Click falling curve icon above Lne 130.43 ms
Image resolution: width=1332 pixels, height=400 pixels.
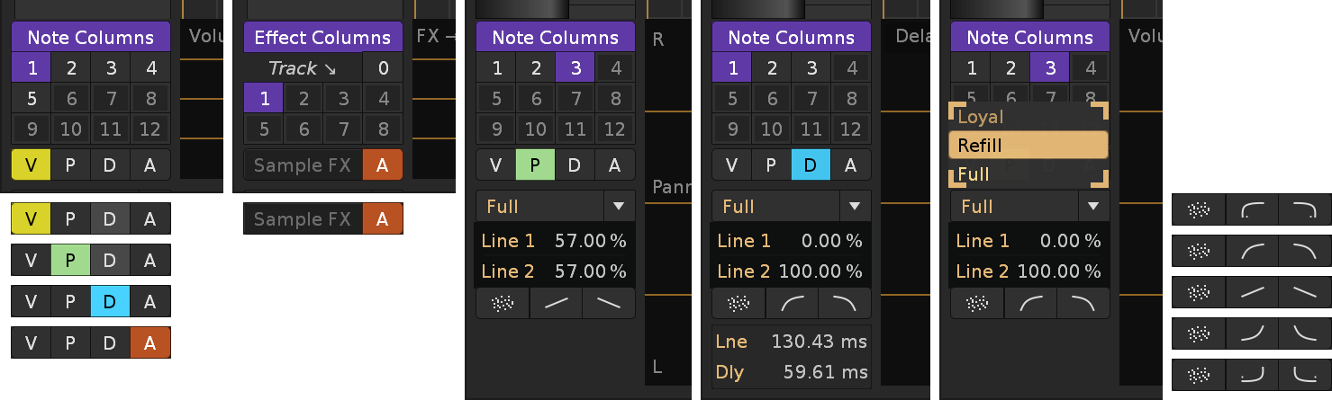click(x=845, y=304)
